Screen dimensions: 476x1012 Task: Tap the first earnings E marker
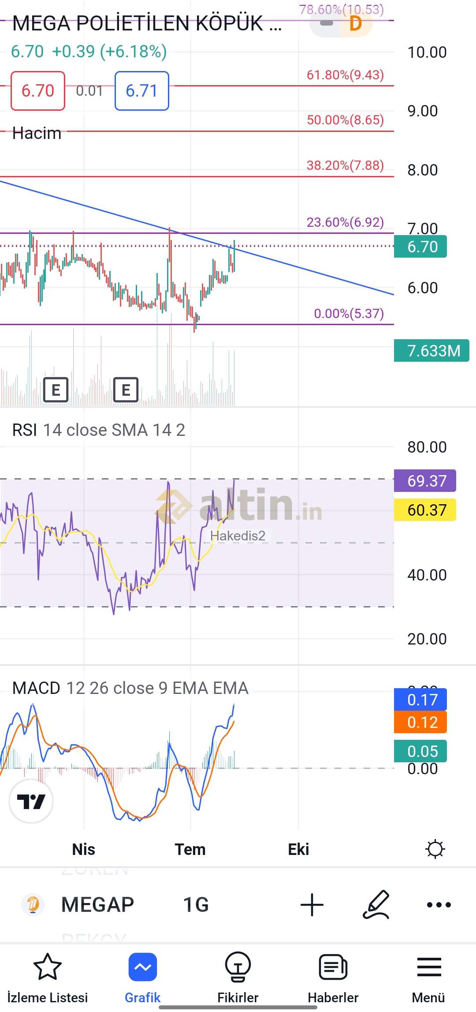point(56,390)
